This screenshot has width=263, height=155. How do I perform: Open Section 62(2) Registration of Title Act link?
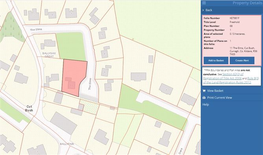[223, 76]
